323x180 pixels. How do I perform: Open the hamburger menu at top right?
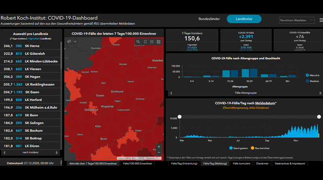click(x=321, y=20)
